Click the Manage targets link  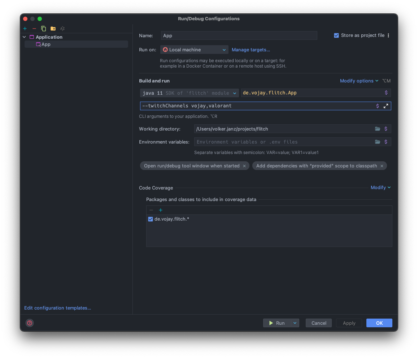(x=251, y=50)
